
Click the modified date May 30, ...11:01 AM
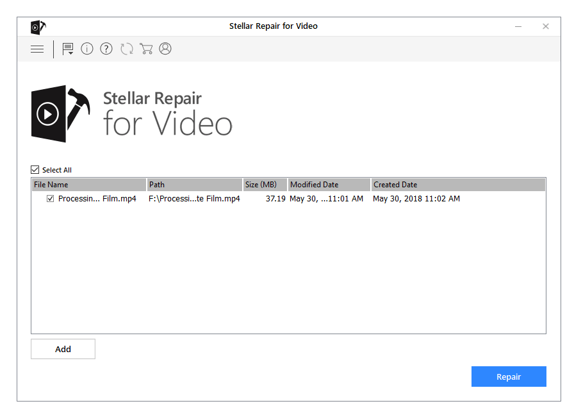click(x=326, y=199)
